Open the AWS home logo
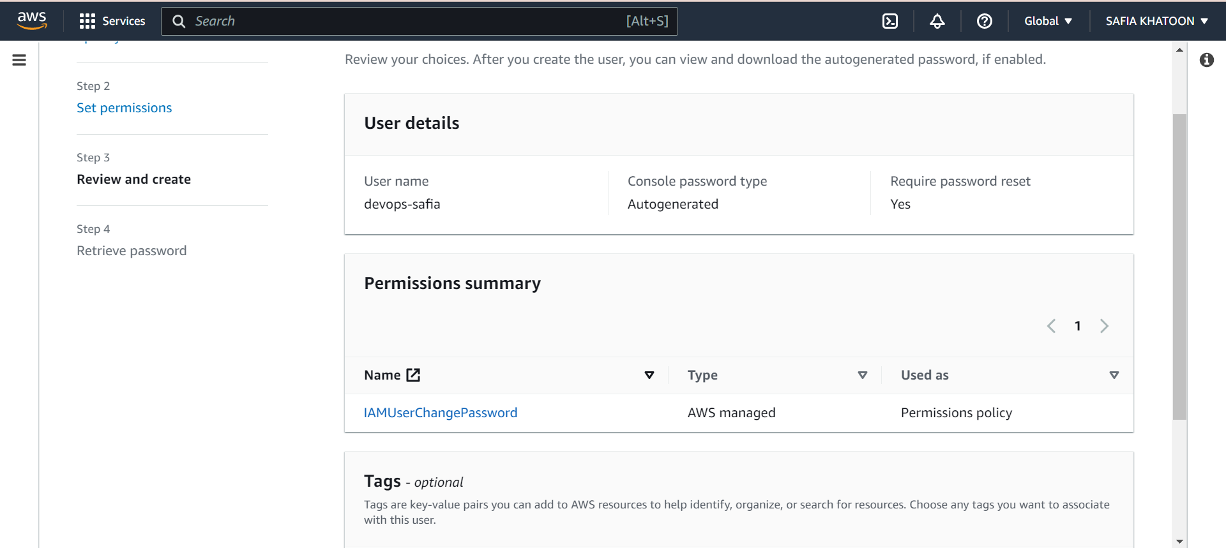1226x548 pixels. 32,20
